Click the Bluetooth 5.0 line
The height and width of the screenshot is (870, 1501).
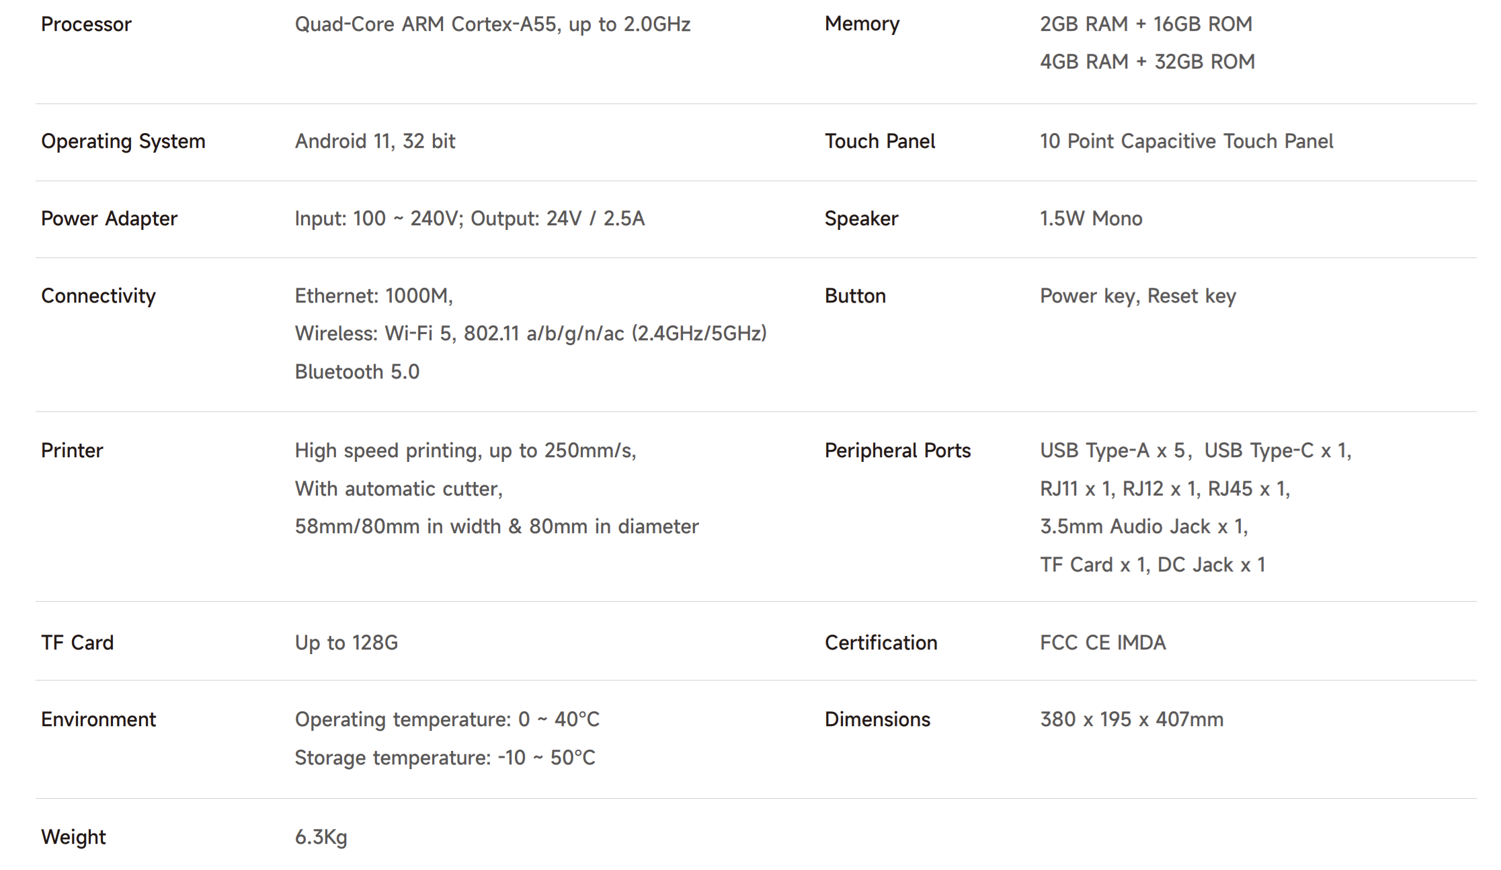coord(357,372)
